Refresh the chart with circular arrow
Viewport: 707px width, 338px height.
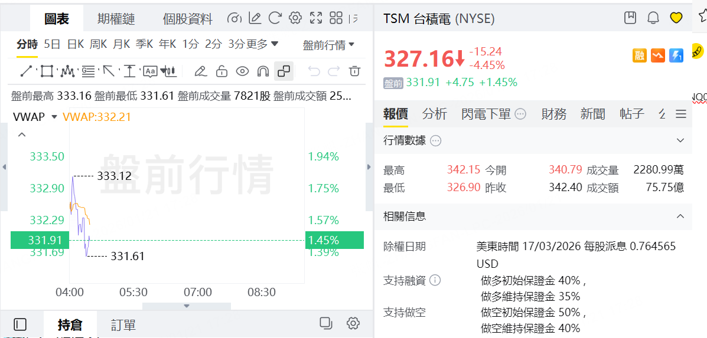pos(275,18)
